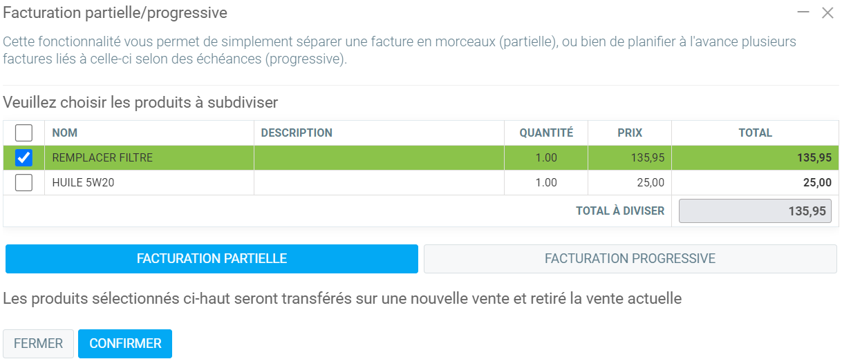
Task: Uncheck the REMPLACER FILTRE product checkbox
Action: [x=24, y=158]
